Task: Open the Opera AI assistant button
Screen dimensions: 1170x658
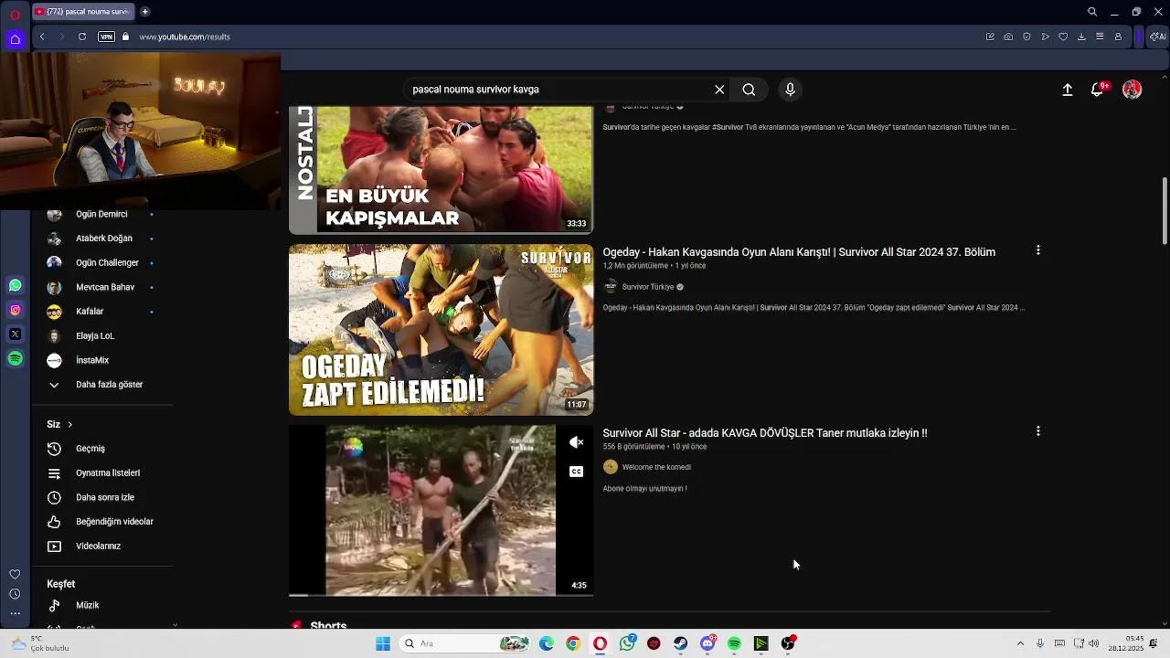Action: [x=1157, y=37]
